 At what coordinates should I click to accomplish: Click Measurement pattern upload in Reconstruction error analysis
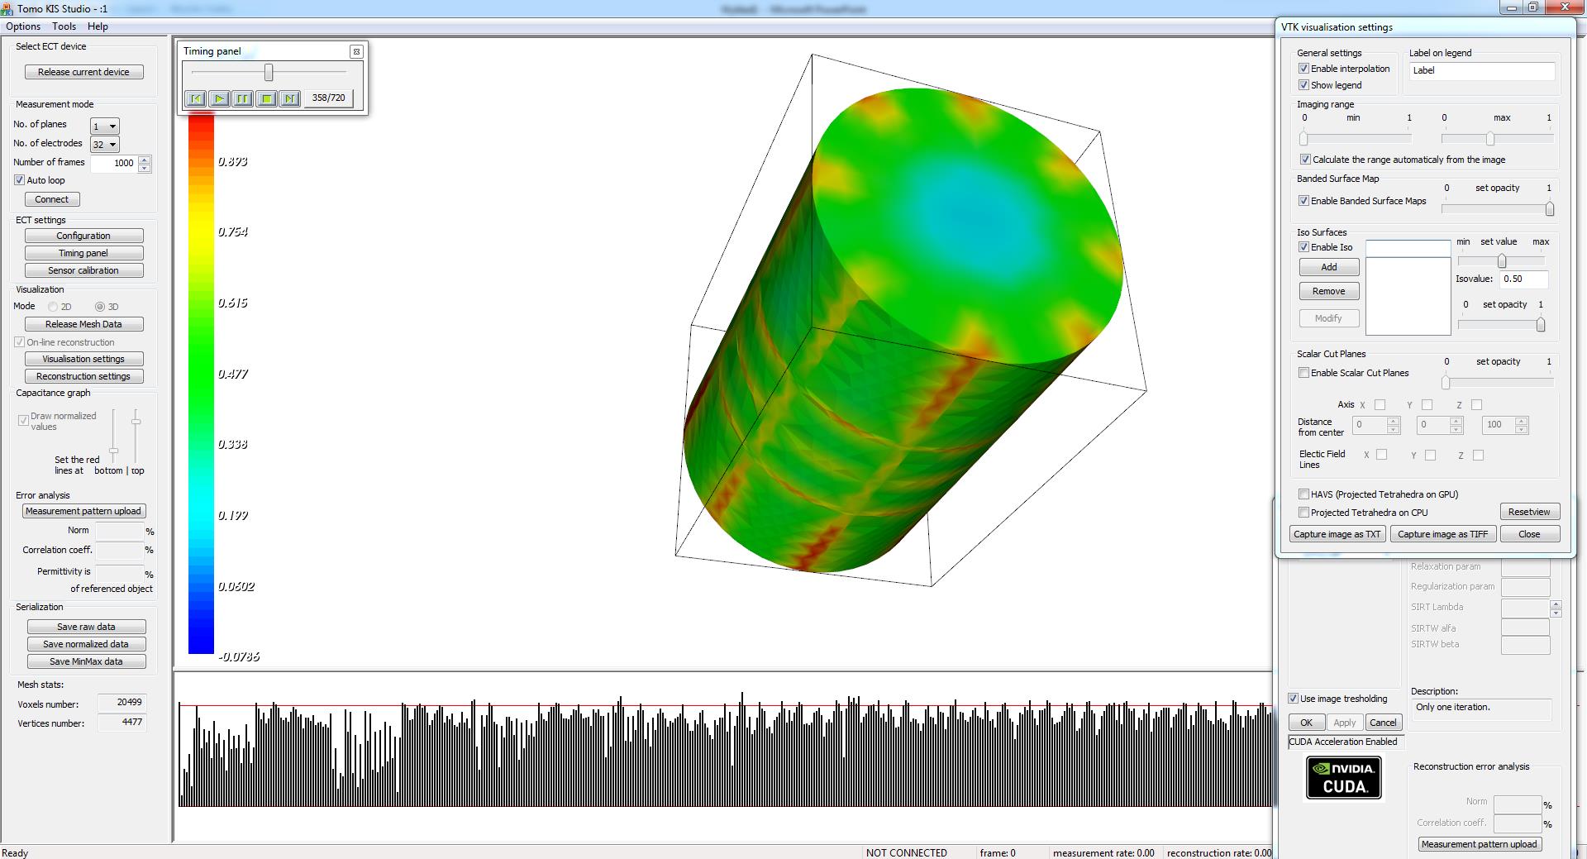tap(1480, 844)
